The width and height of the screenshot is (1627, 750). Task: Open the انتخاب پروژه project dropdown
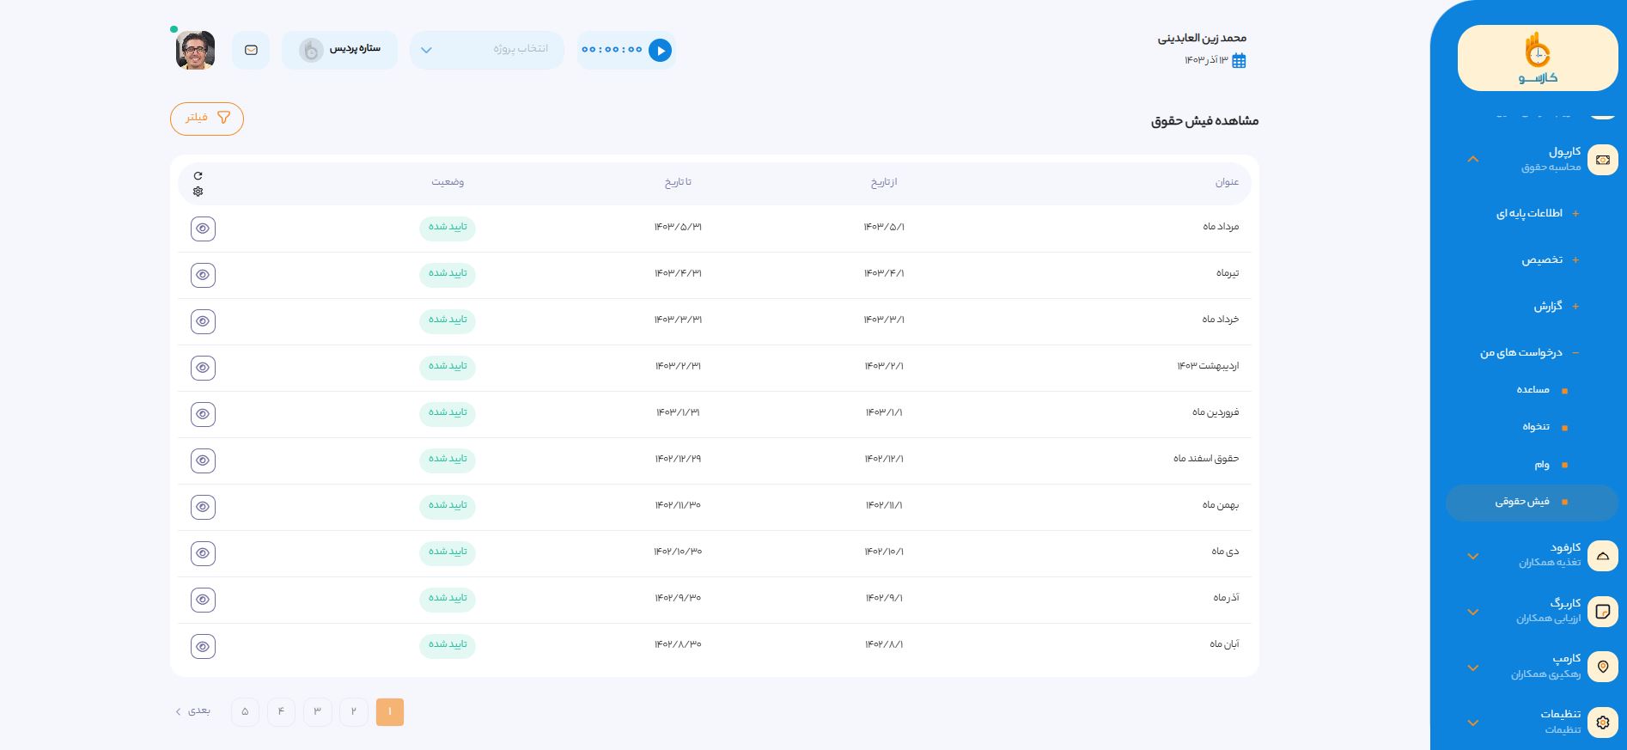[x=486, y=50]
